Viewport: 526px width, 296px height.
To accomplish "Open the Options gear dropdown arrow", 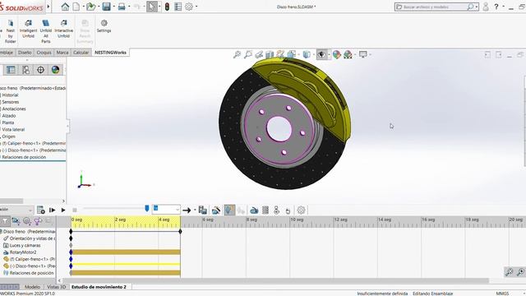I will [x=196, y=7].
